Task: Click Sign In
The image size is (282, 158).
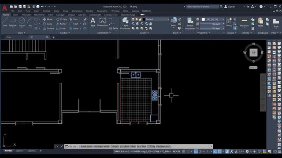Action: click(230, 7)
